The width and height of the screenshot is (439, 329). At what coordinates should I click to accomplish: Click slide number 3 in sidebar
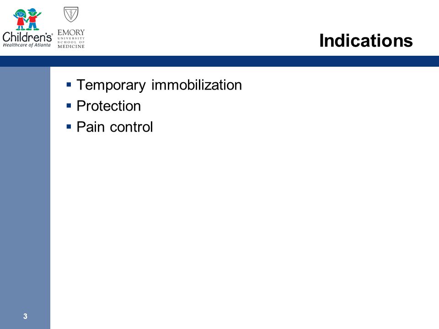click(25, 316)
